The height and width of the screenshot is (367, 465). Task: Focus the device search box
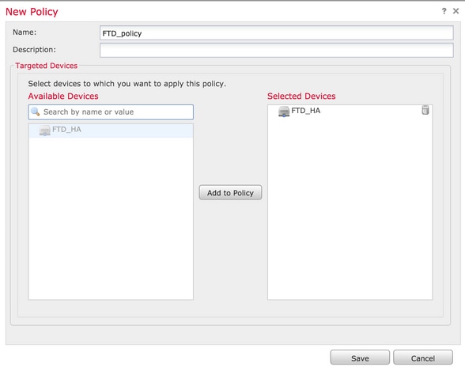(x=111, y=112)
